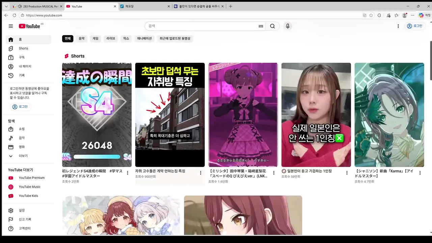Open on-screen keyboard in search box

[x=261, y=26]
